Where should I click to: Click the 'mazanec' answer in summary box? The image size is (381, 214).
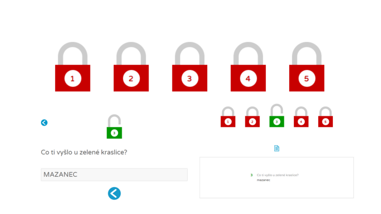pyautogui.click(x=263, y=180)
